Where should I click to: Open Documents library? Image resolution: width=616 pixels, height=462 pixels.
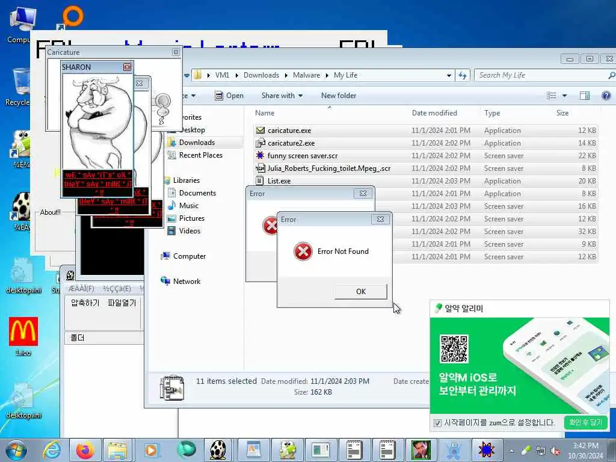[197, 193]
